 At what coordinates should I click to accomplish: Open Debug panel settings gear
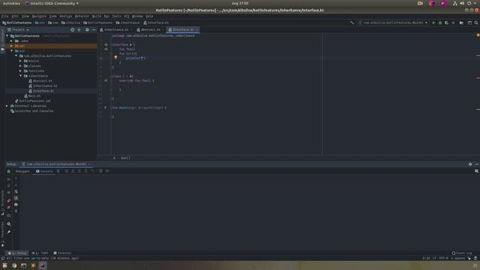[470, 164]
